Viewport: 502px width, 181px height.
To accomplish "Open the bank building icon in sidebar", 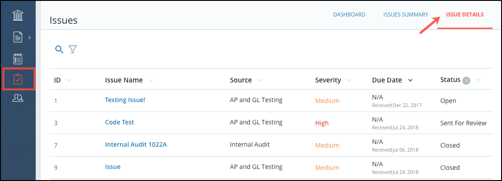I will pyautogui.click(x=17, y=15).
